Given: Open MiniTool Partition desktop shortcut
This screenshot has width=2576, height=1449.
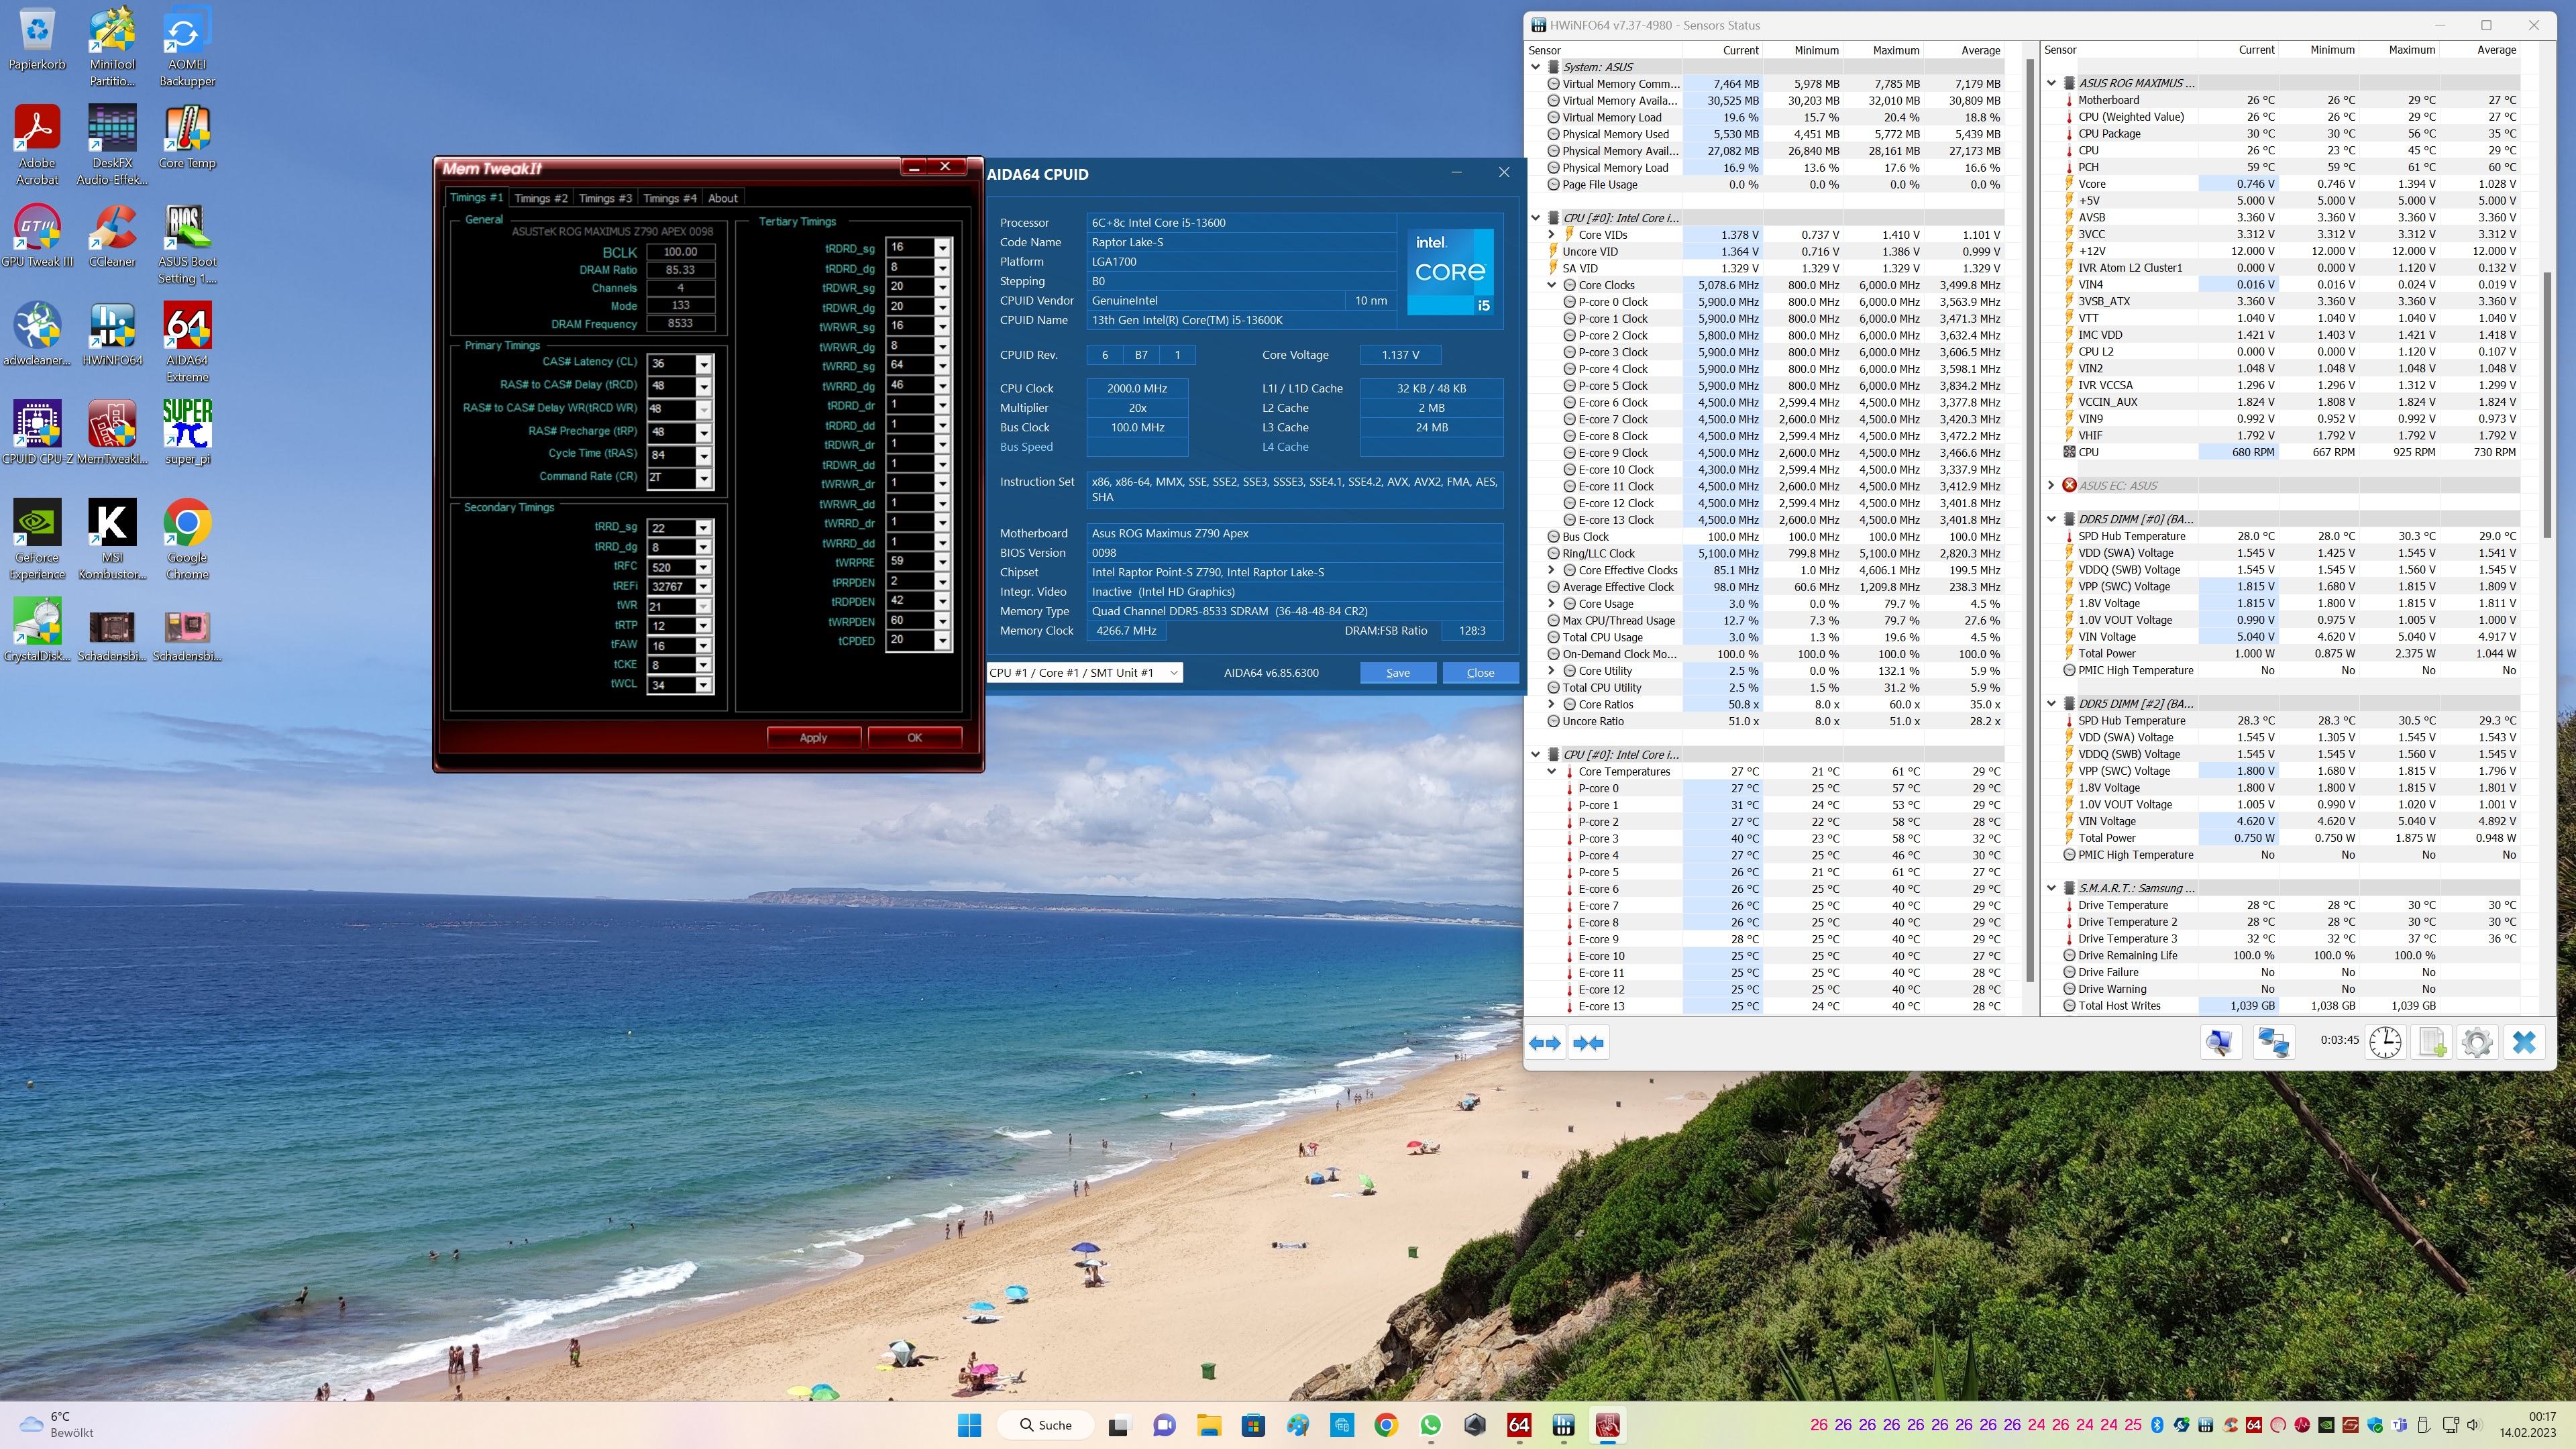Looking at the screenshot, I should click(x=112, y=47).
